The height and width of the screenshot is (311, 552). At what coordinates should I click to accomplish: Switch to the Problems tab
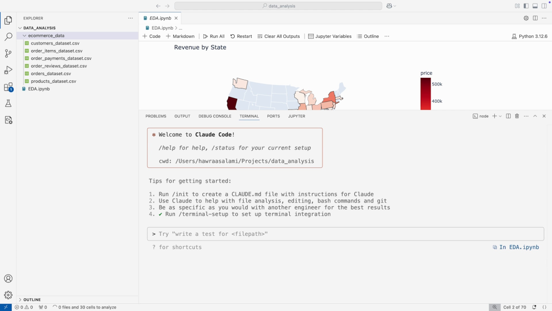(155, 116)
